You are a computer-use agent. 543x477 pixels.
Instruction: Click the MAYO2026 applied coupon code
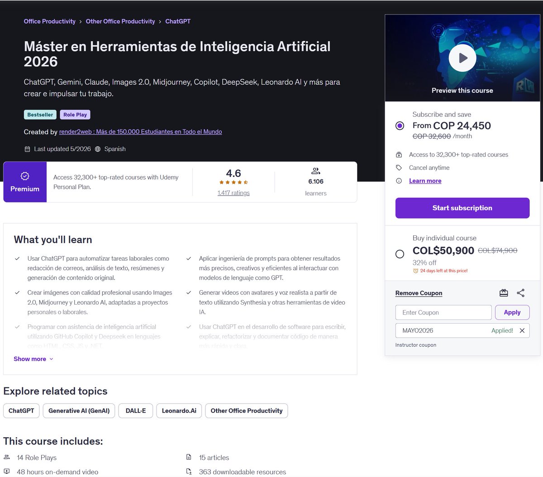click(x=418, y=330)
